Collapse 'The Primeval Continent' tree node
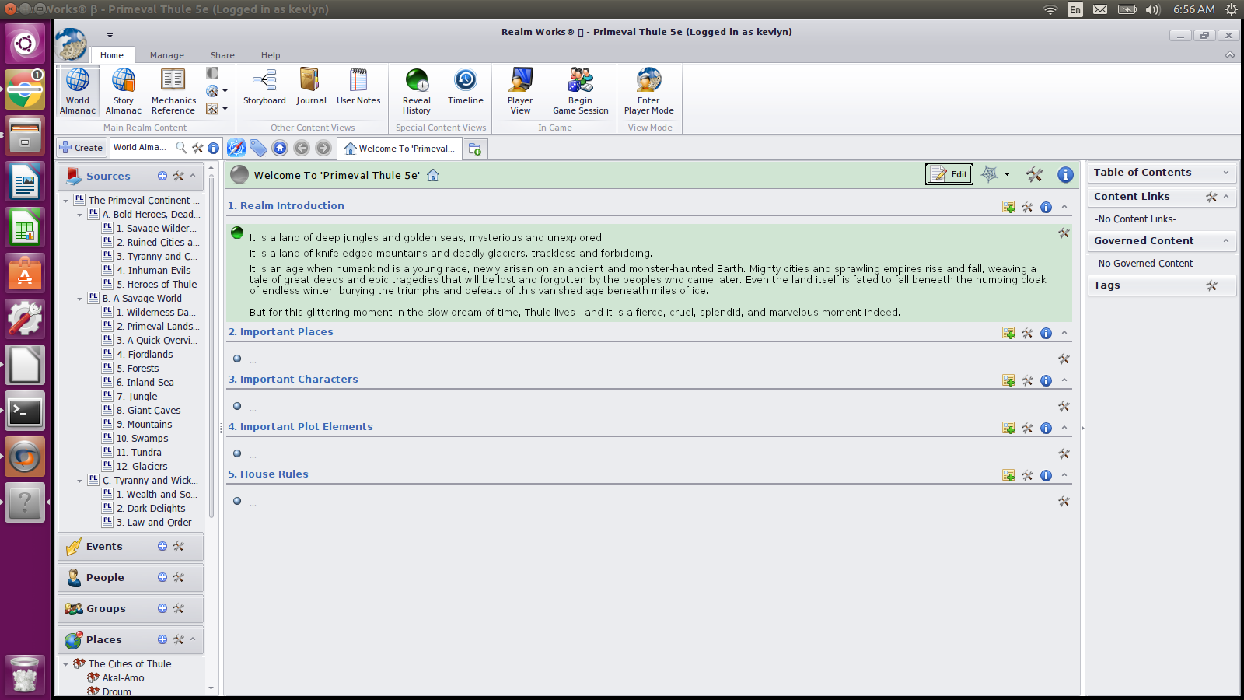 (x=65, y=201)
